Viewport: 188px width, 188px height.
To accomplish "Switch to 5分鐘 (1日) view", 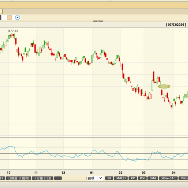I will 43,178.
